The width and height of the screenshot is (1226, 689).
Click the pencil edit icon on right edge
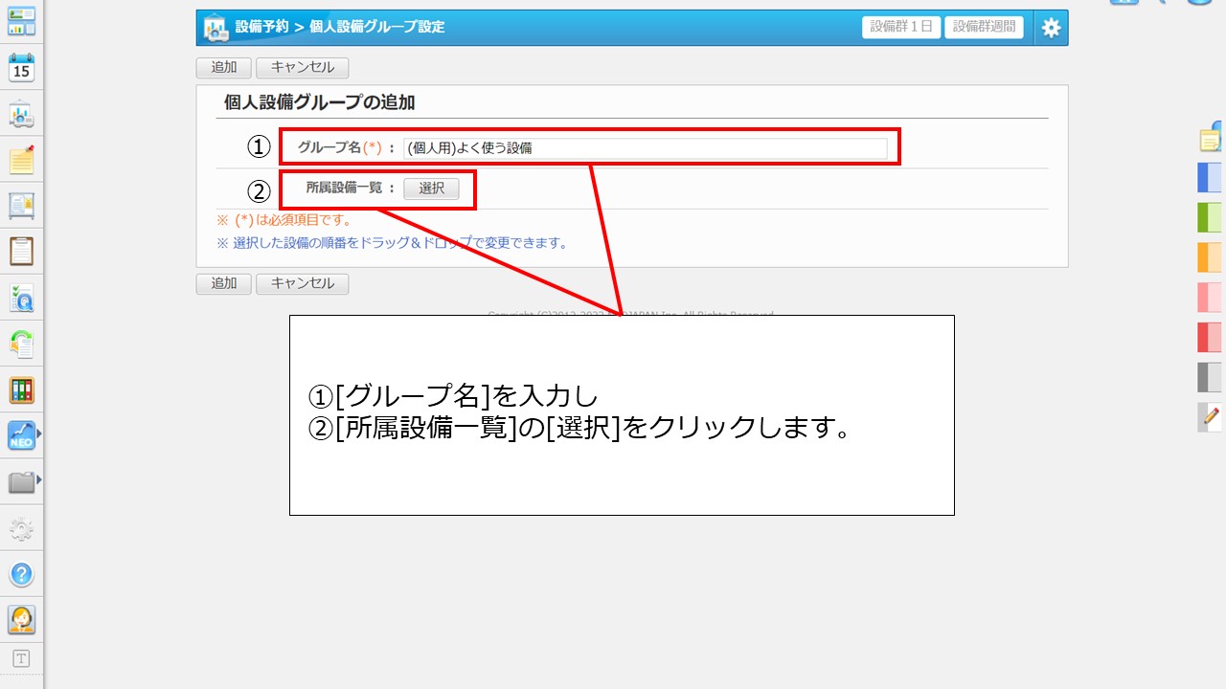1210,417
